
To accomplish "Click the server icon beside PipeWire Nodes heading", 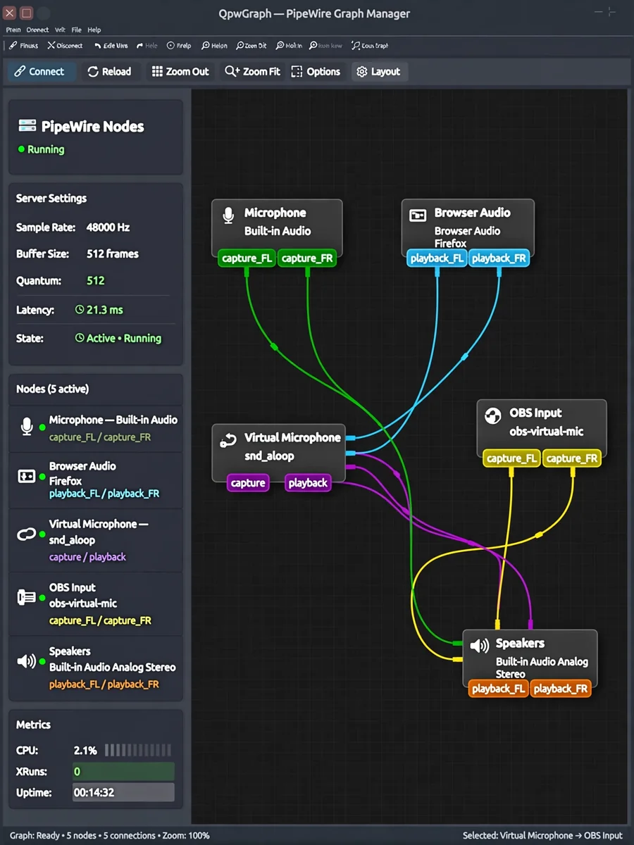I will 27,127.
